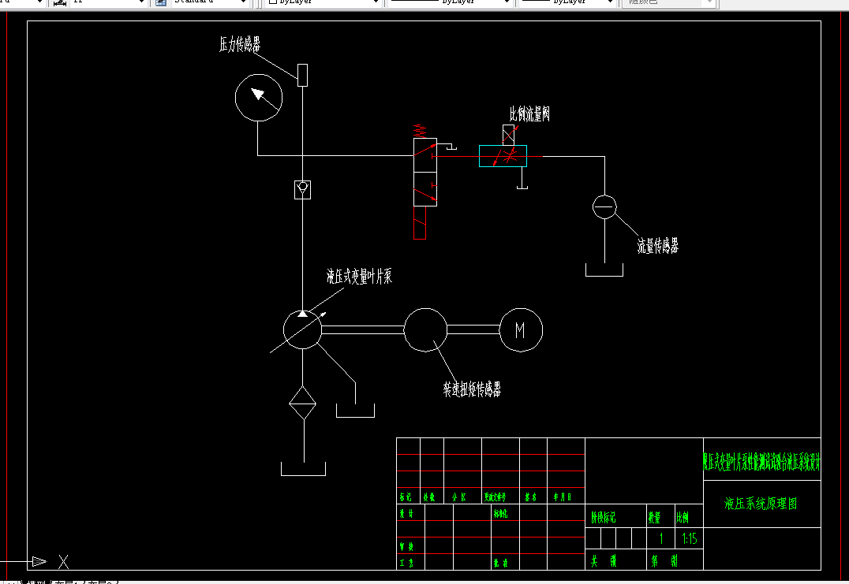Select the 阶段标记 title block text
Viewport: 849px width, 584px height.
point(603,518)
